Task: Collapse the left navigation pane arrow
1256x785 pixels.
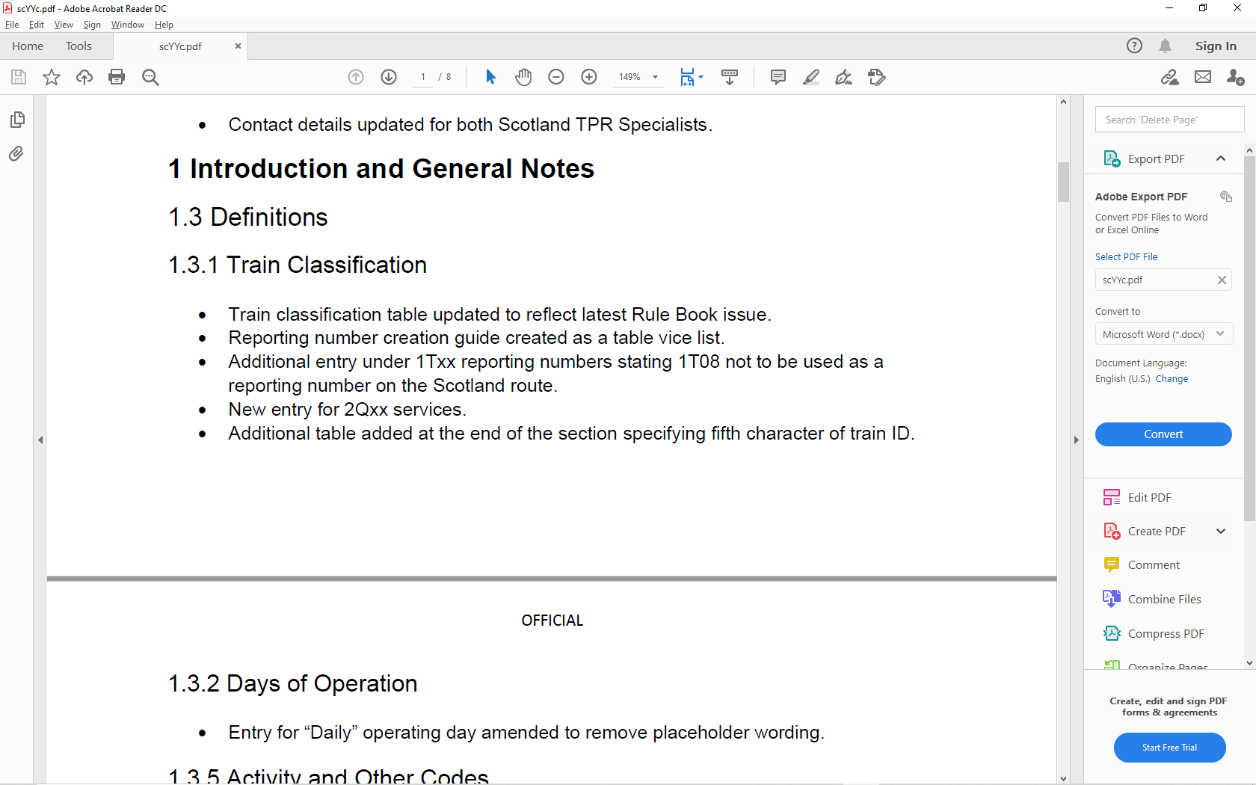Action: click(40, 440)
